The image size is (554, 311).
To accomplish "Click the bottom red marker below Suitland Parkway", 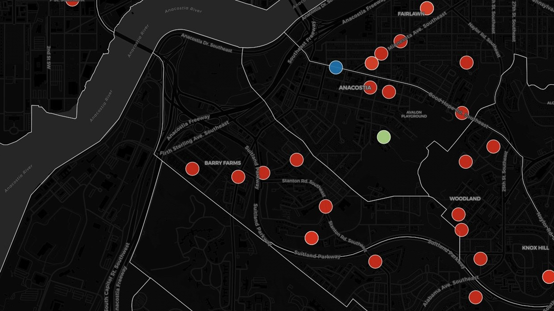I will (374, 262).
